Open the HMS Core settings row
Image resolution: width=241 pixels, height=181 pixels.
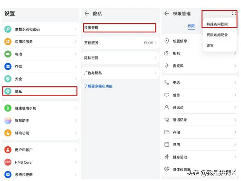[x=40, y=162]
